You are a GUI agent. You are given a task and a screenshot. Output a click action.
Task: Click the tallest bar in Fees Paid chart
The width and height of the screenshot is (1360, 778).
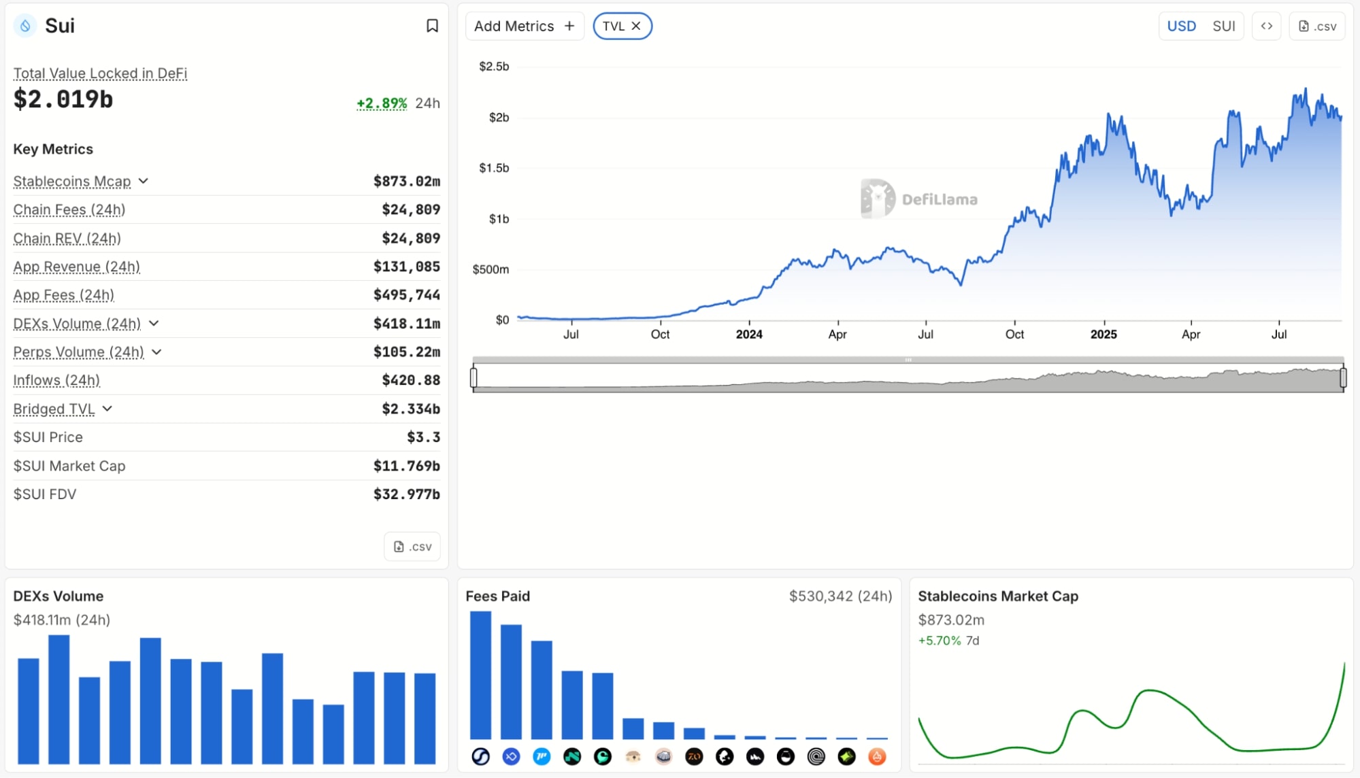click(x=480, y=675)
